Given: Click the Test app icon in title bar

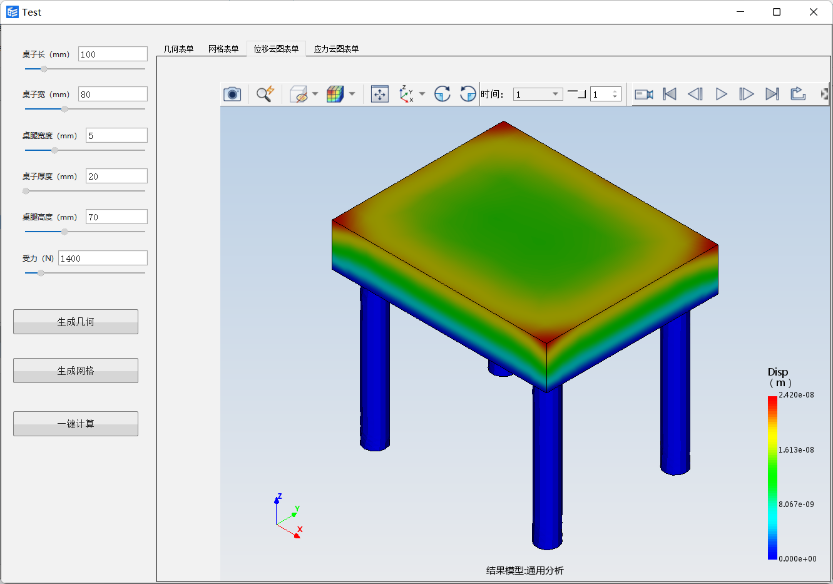Looking at the screenshot, I should pyautogui.click(x=13, y=12).
